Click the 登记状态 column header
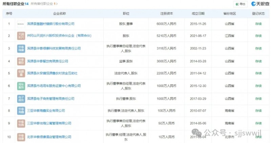The height and width of the screenshot is (143, 271). (258, 13)
